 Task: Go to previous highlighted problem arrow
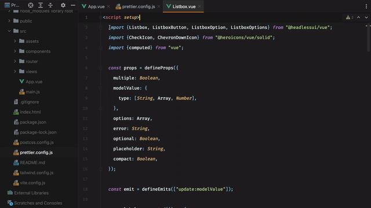point(358,17)
